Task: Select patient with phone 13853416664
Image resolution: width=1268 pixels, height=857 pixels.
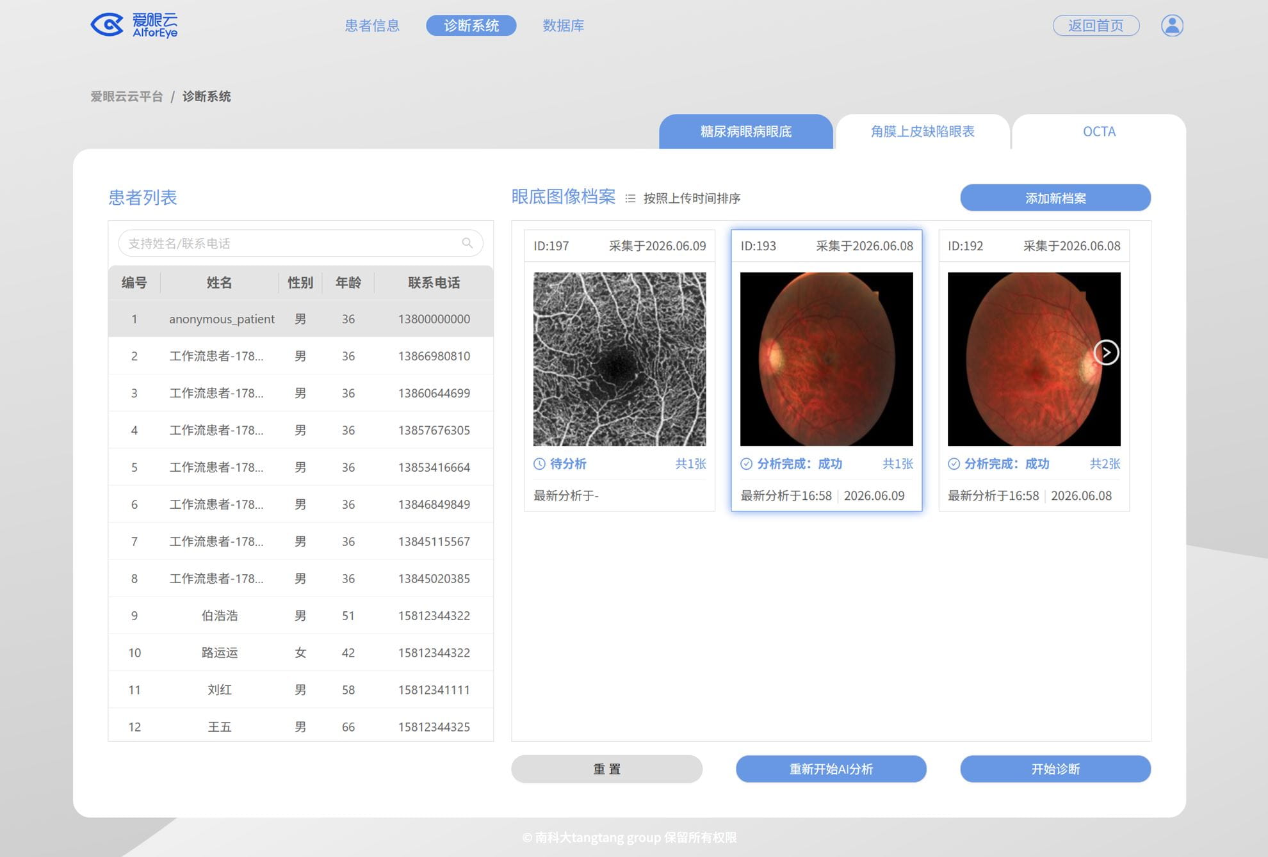Action: point(301,467)
